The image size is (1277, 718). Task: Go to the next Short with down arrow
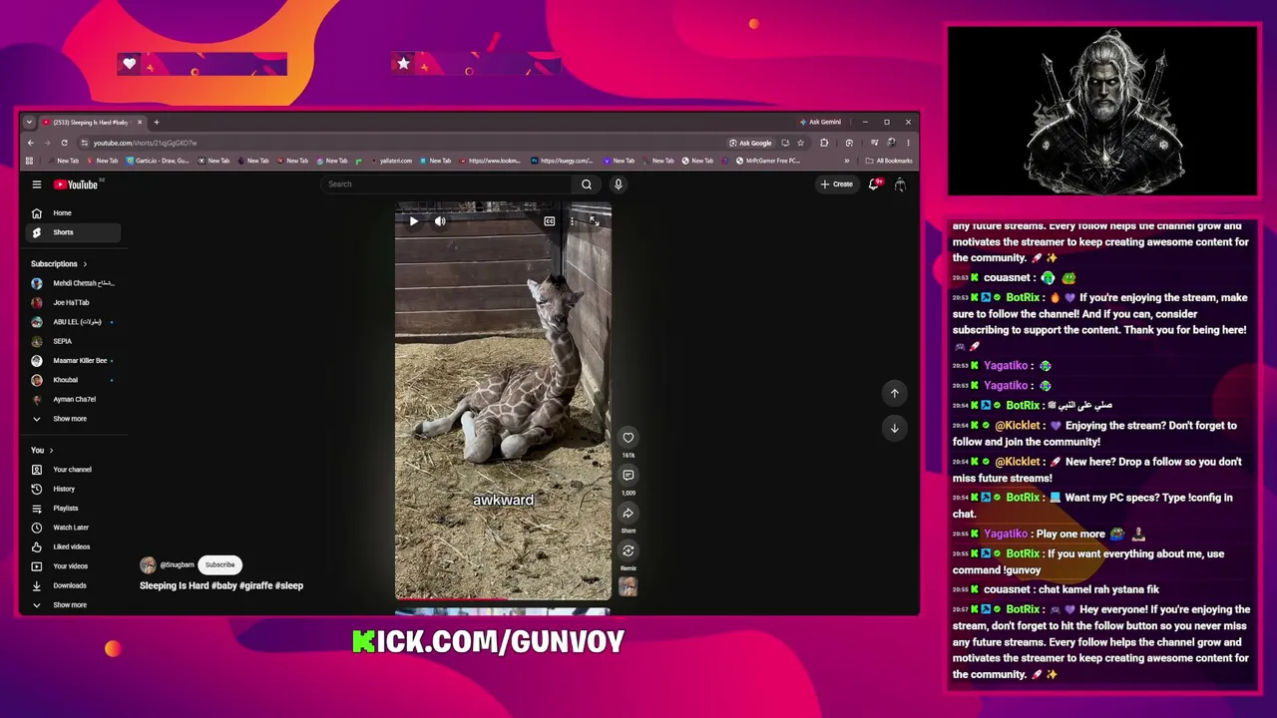click(895, 429)
